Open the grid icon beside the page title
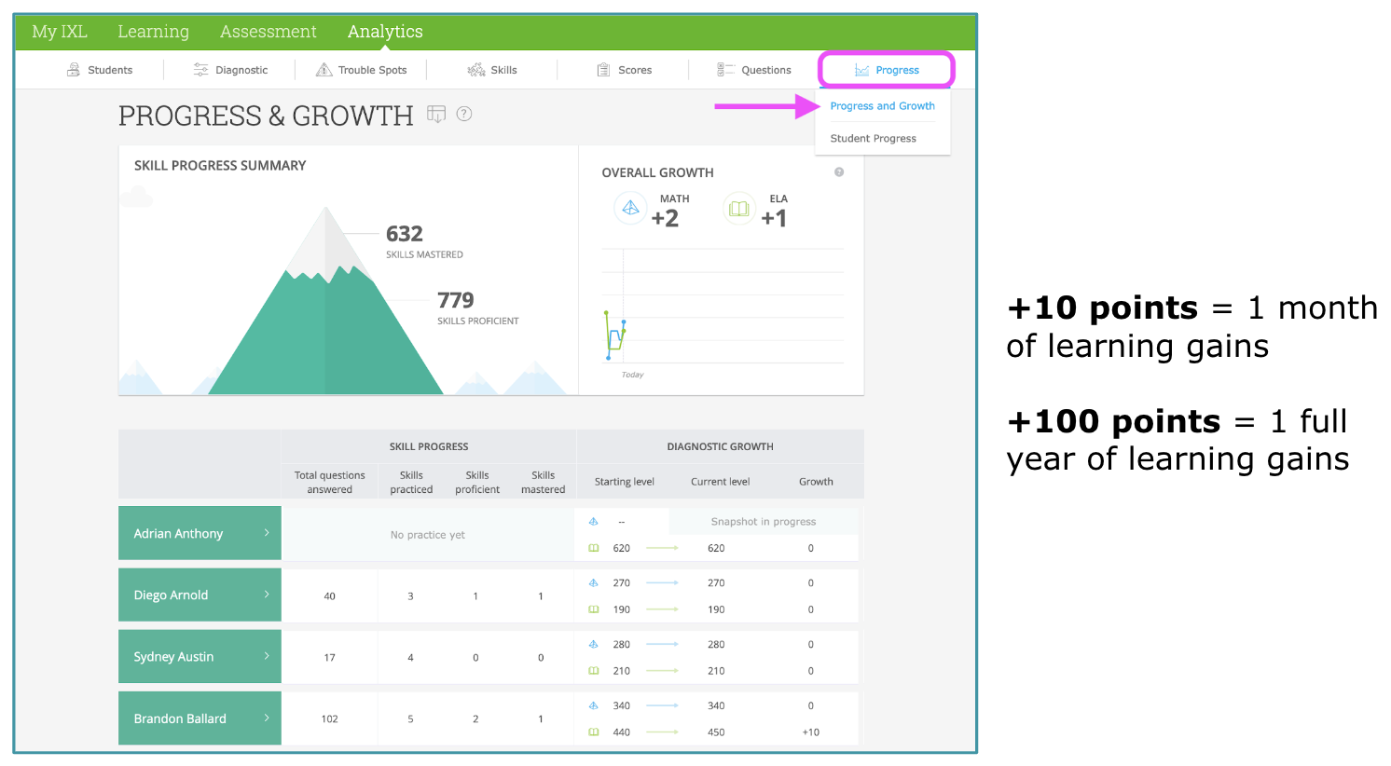 point(436,114)
